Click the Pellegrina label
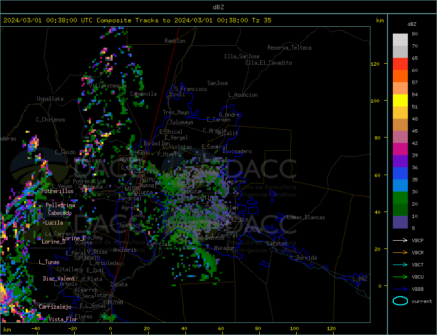This screenshot has height=335, width=437. tap(61, 205)
